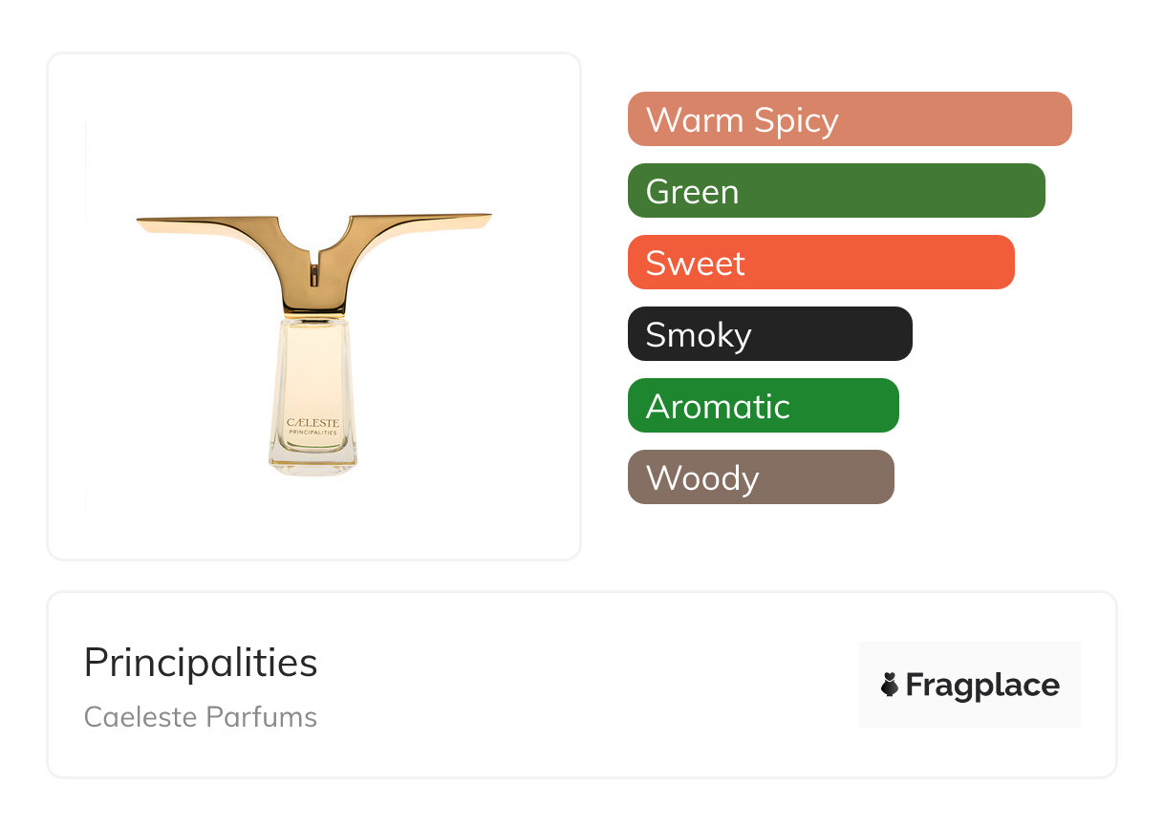
Task: Open the Principalities fragrance title
Action: coord(201,663)
